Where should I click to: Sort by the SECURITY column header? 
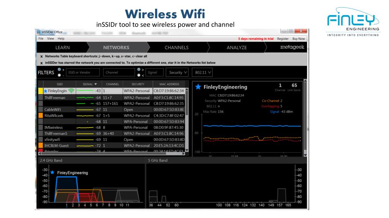click(138, 84)
